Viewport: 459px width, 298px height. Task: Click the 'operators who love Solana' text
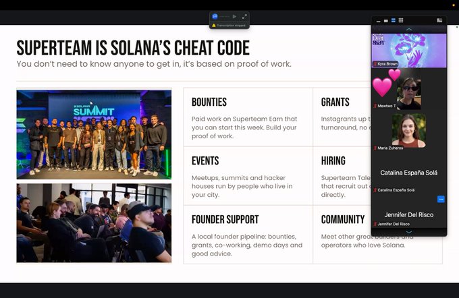pyautogui.click(x=363, y=245)
